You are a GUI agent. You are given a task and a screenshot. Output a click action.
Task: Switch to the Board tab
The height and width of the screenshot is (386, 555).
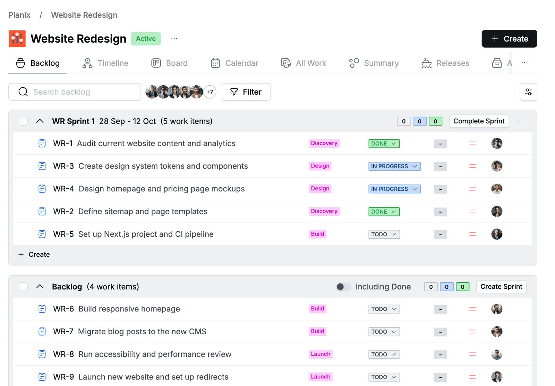(170, 63)
